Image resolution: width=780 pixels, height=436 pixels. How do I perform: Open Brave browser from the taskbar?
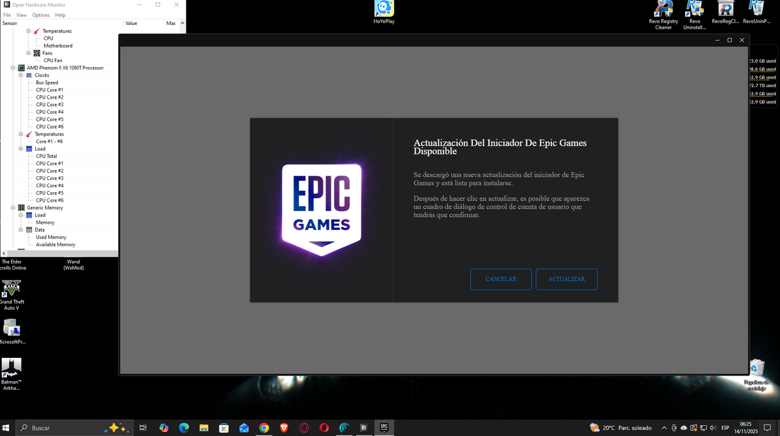coord(284,428)
